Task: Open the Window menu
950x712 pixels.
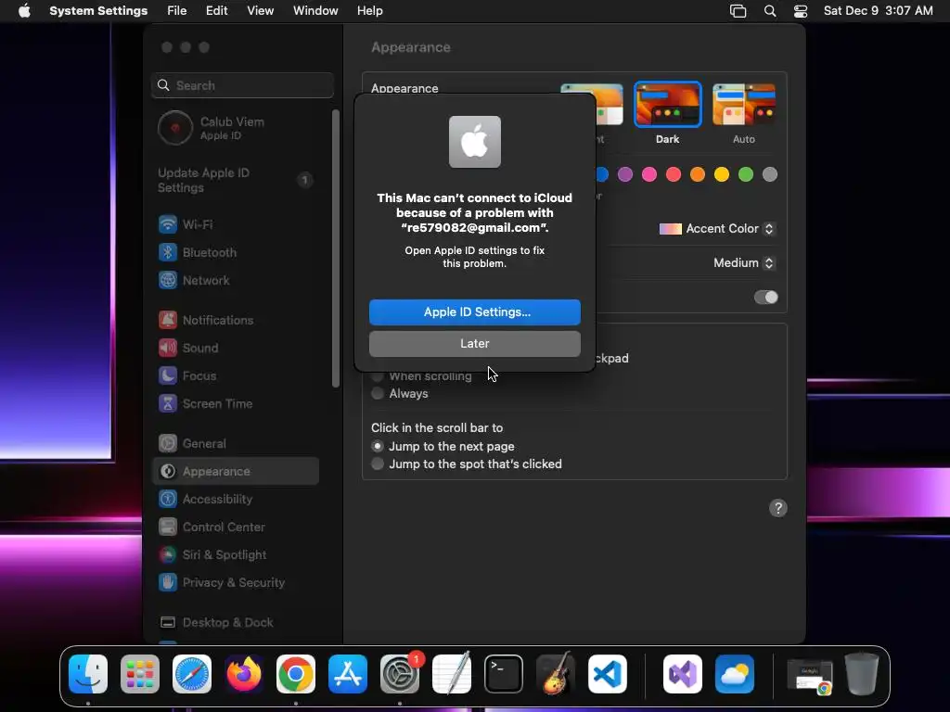Action: pos(315,11)
